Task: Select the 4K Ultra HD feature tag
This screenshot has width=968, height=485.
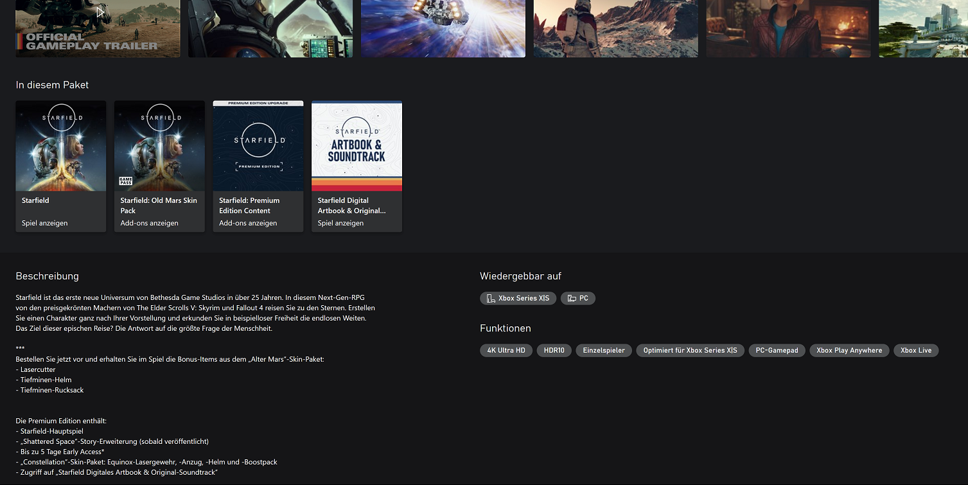Action: click(x=506, y=351)
